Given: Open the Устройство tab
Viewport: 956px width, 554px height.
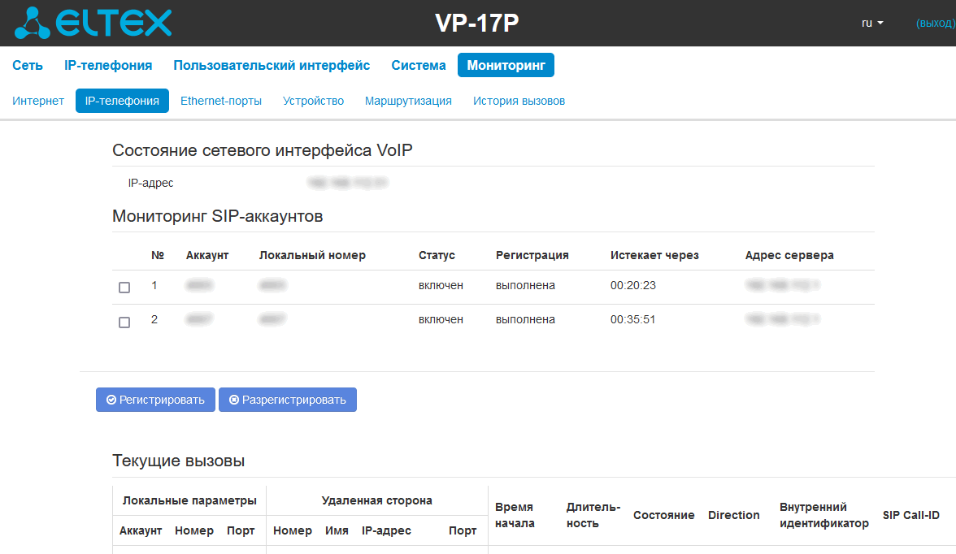Looking at the screenshot, I should point(314,101).
